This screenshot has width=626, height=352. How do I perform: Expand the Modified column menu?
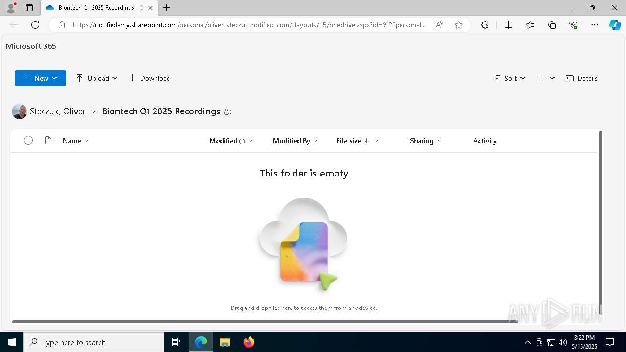point(251,141)
